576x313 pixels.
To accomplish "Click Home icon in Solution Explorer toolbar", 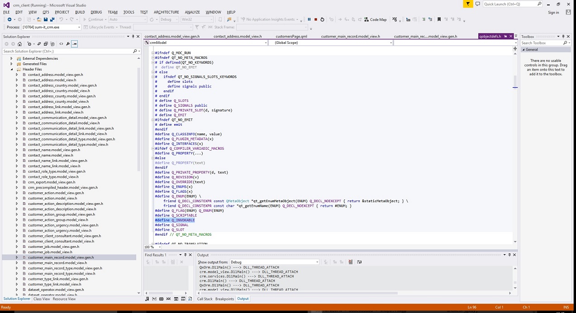I will (19, 44).
